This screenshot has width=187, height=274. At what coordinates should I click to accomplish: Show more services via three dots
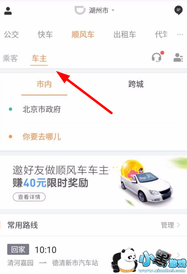180,34
